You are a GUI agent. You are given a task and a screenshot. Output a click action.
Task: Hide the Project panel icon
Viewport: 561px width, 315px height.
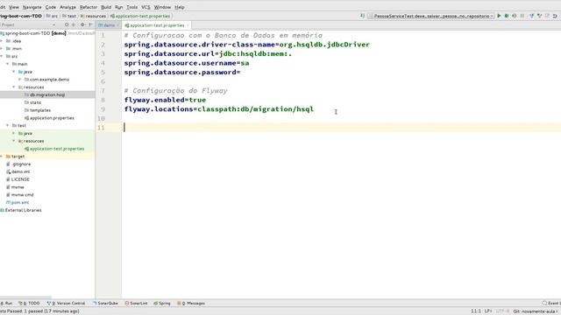tap(90, 25)
